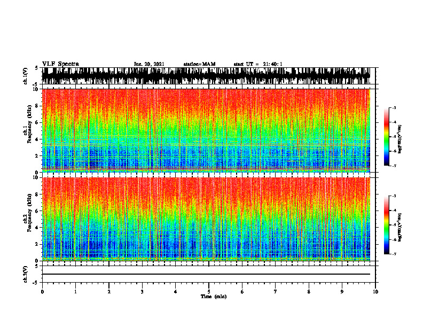The image size is (423, 327).
Task: Click the "9" minute tick label
Action: click(342, 292)
